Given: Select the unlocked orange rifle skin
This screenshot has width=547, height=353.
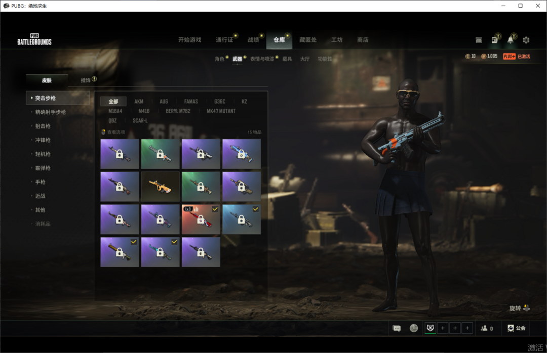Looking at the screenshot, I should [161, 187].
